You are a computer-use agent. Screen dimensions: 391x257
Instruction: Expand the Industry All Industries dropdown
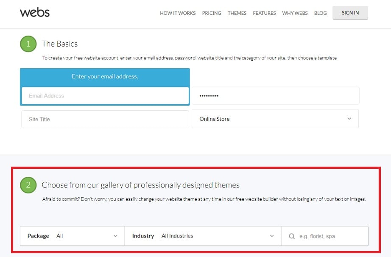203,236
